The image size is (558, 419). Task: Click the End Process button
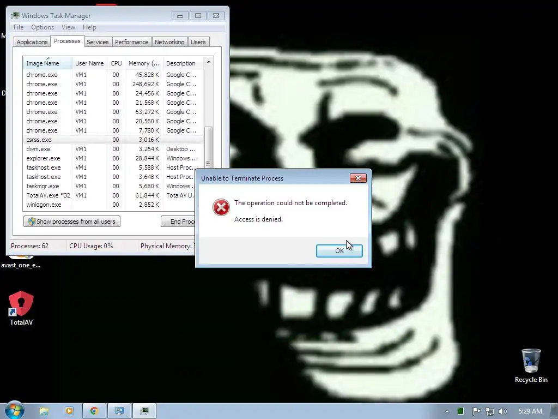(x=178, y=222)
